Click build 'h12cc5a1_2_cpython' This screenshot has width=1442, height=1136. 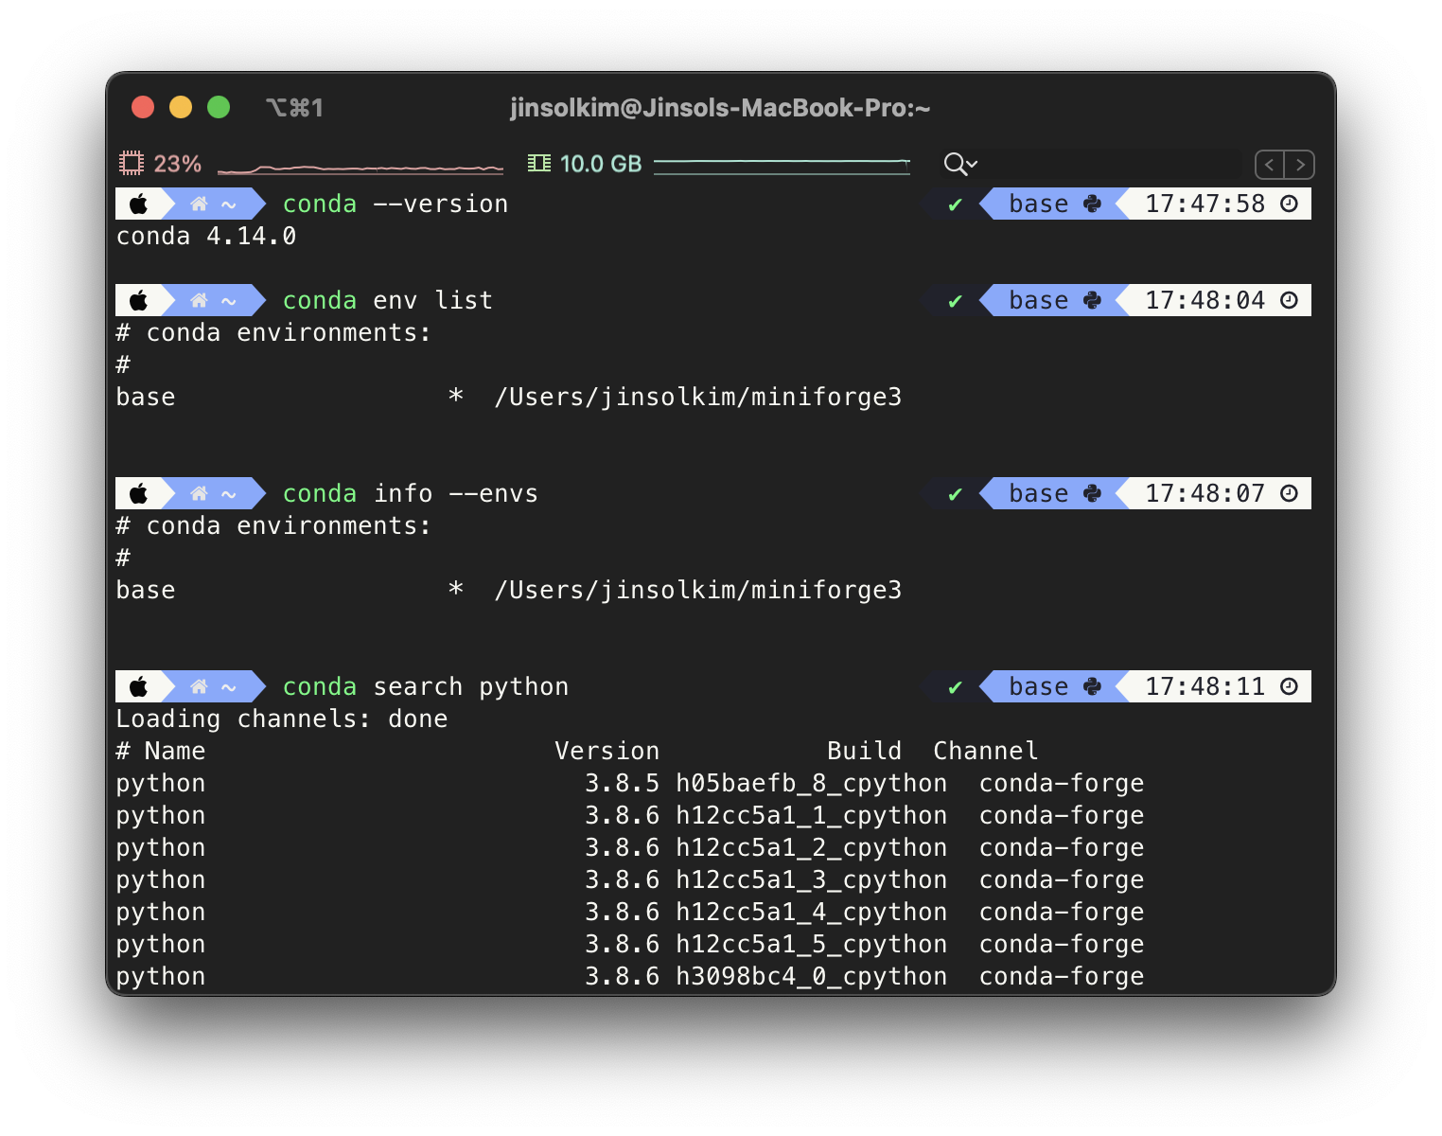click(812, 847)
